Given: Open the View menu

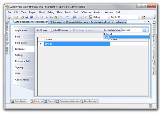Looking at the screenshot, I should tap(24, 12).
